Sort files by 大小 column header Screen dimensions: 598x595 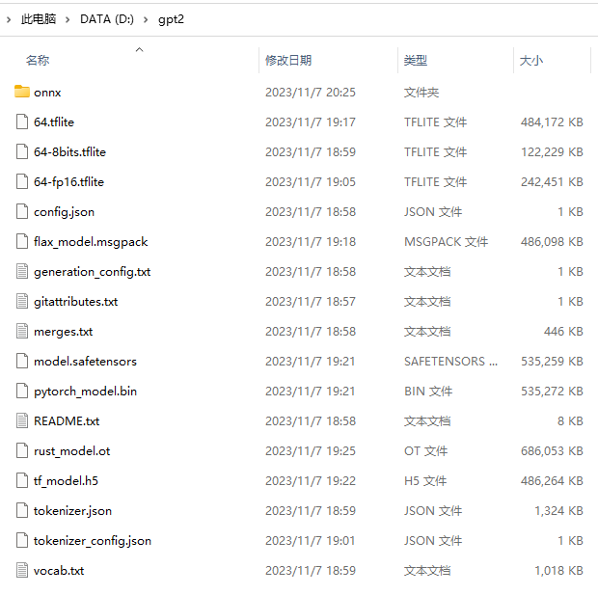(530, 60)
